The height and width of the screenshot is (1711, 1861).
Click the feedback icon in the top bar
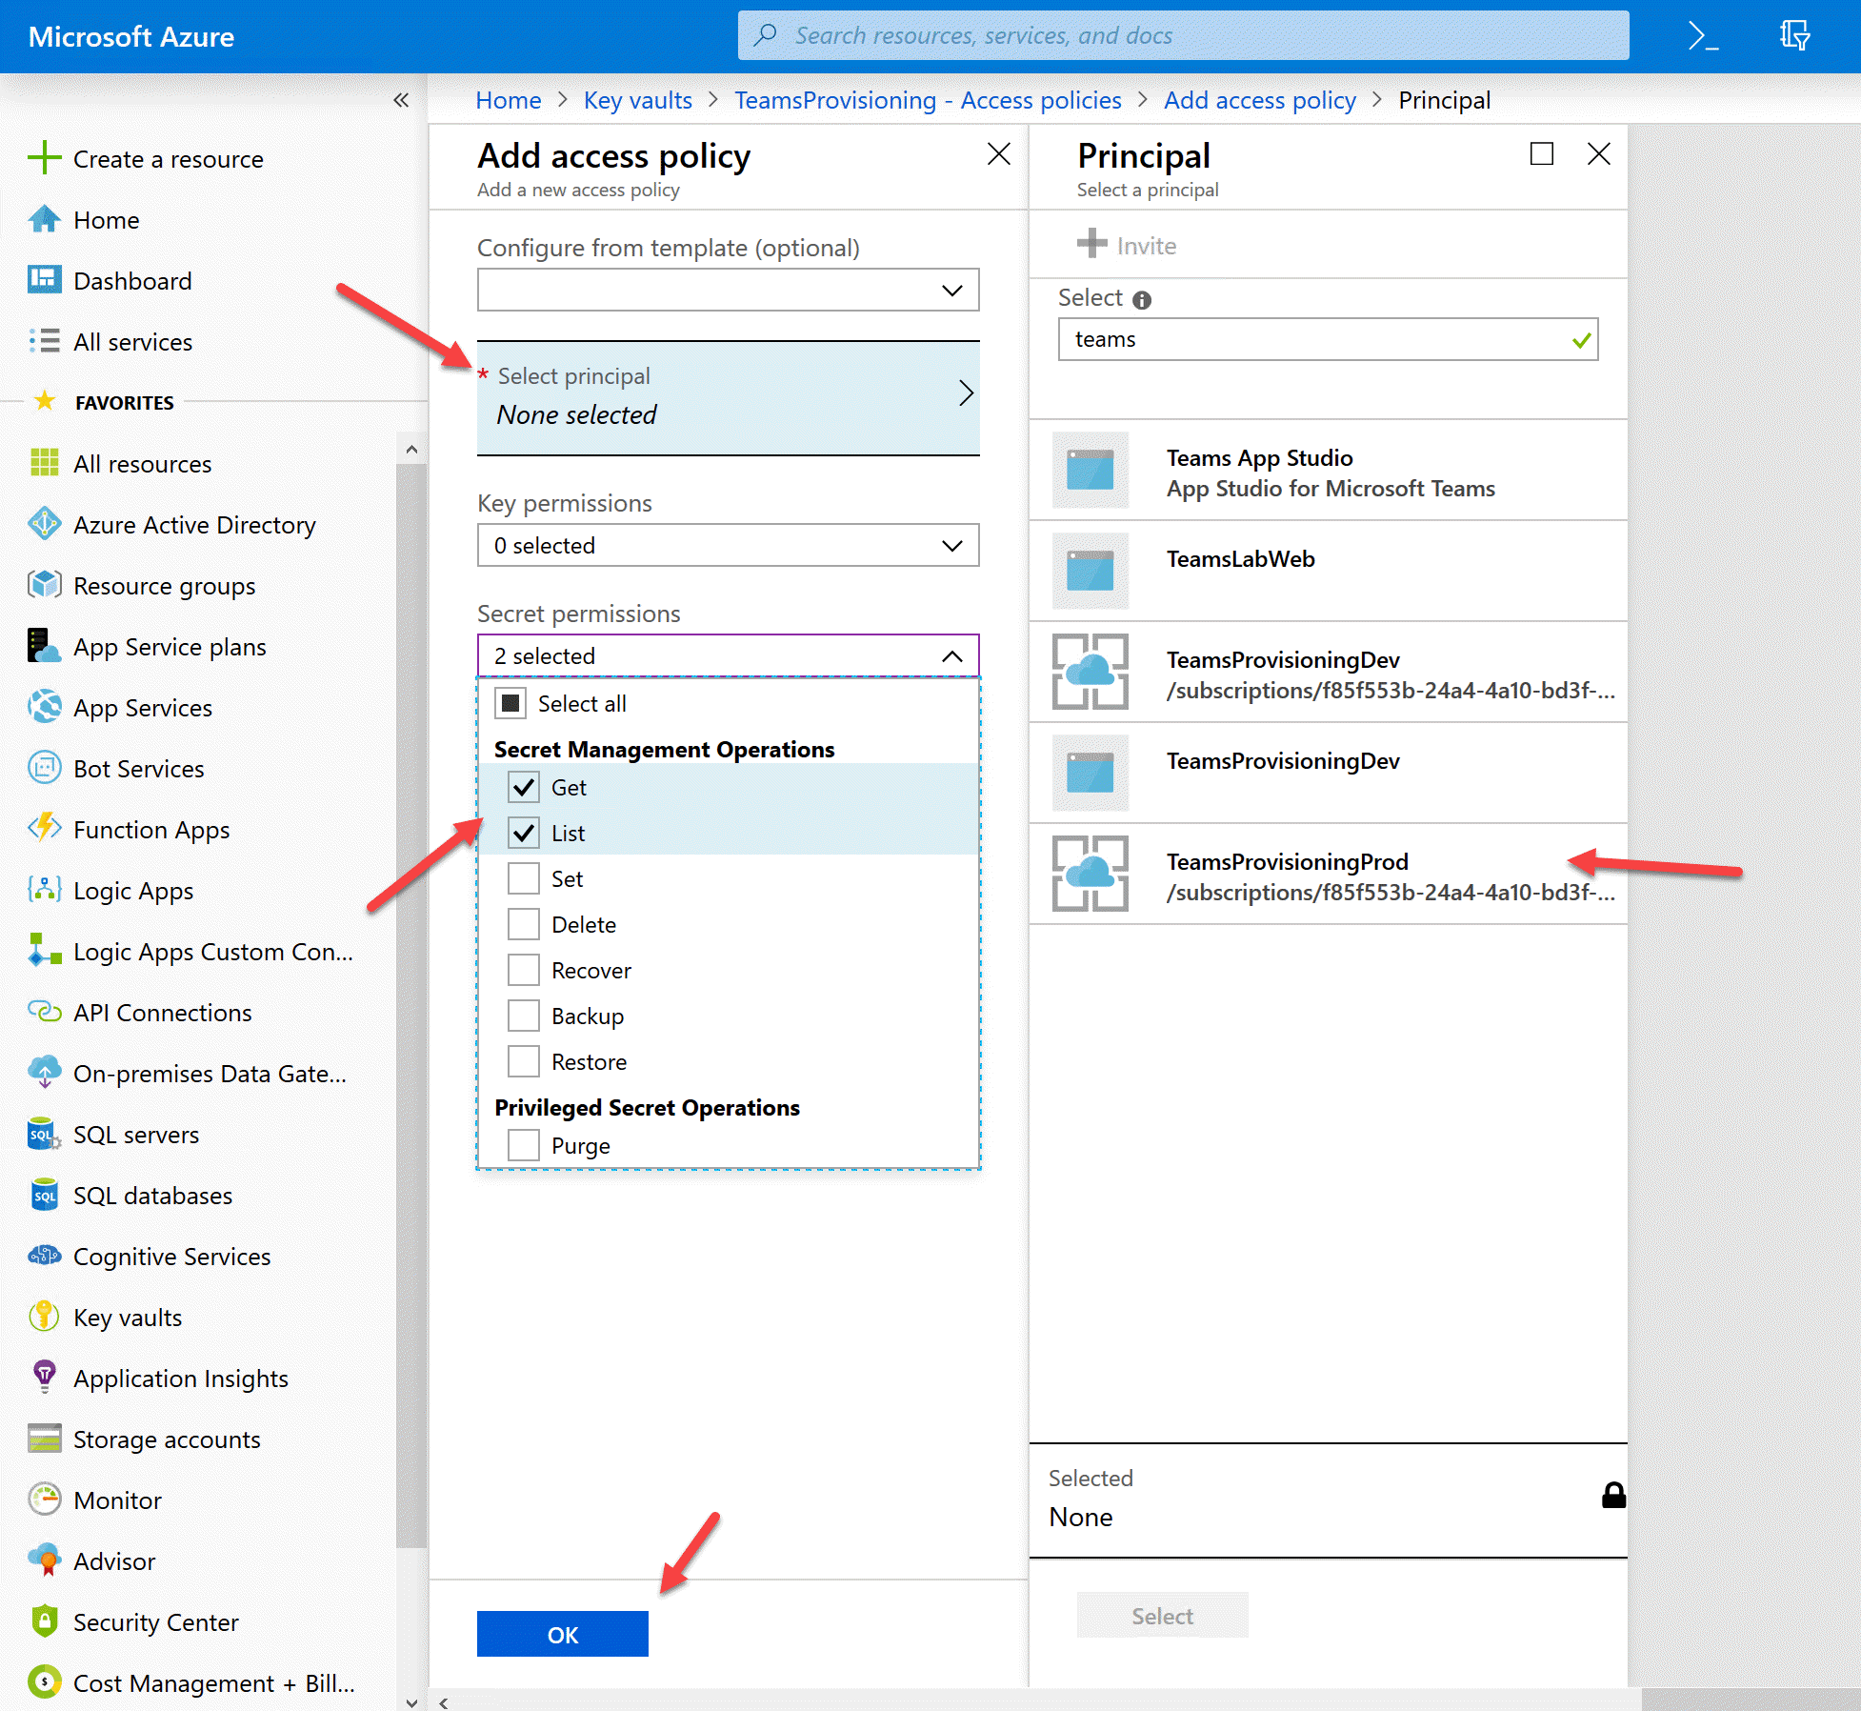coord(1794,35)
